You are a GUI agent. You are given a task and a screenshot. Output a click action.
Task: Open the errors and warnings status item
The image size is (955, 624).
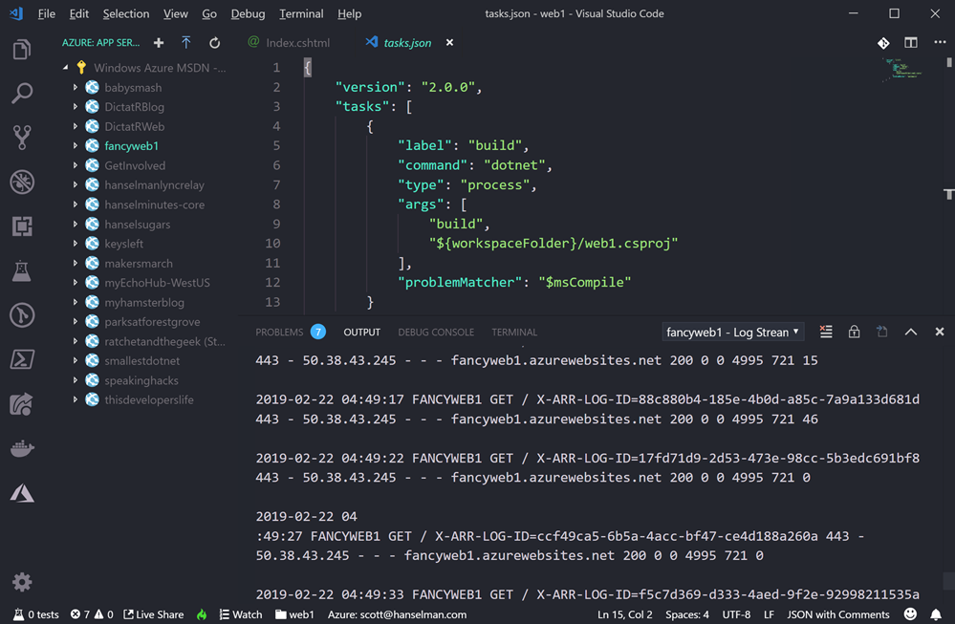92,614
